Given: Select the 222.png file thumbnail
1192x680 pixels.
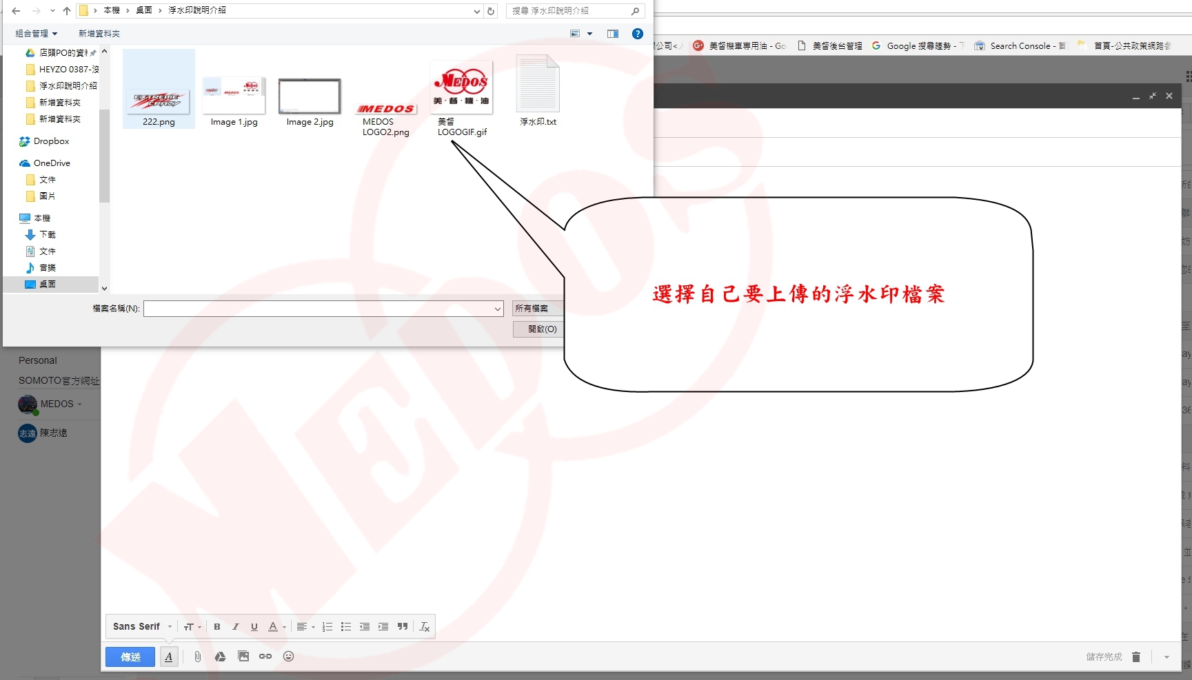Looking at the screenshot, I should (159, 90).
